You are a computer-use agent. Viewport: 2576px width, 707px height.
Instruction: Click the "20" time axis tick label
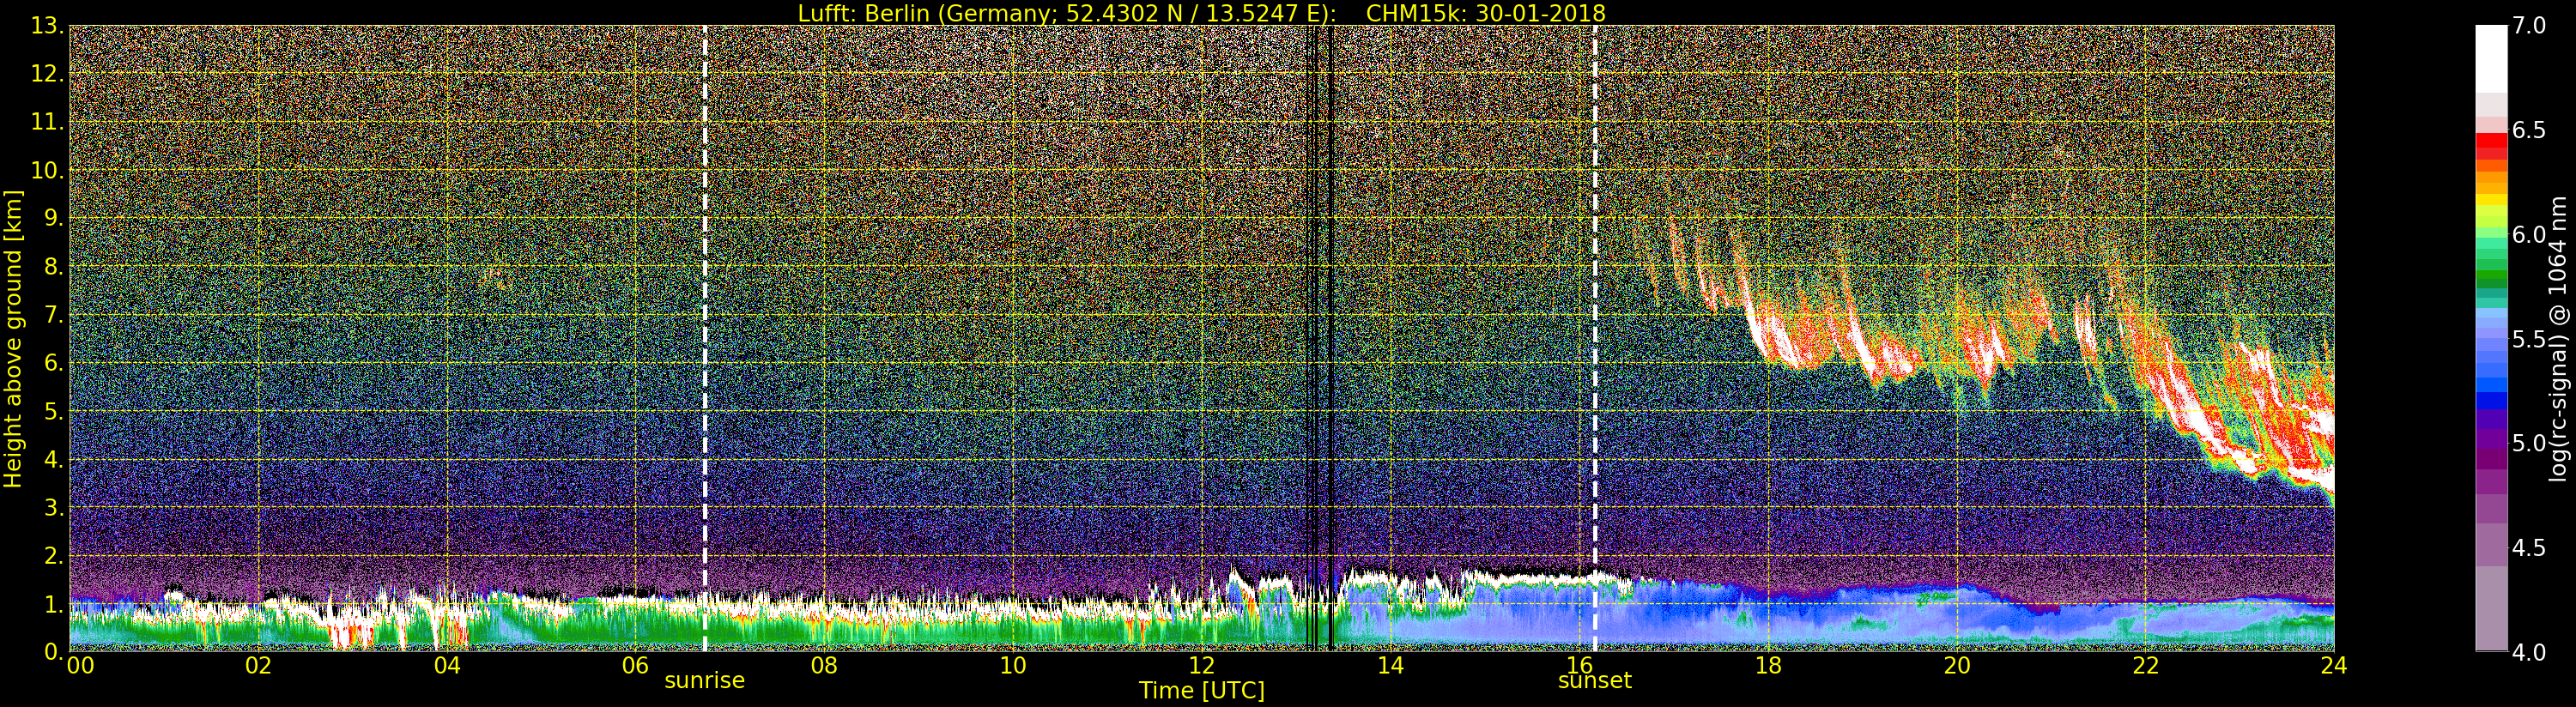coord(1957,666)
